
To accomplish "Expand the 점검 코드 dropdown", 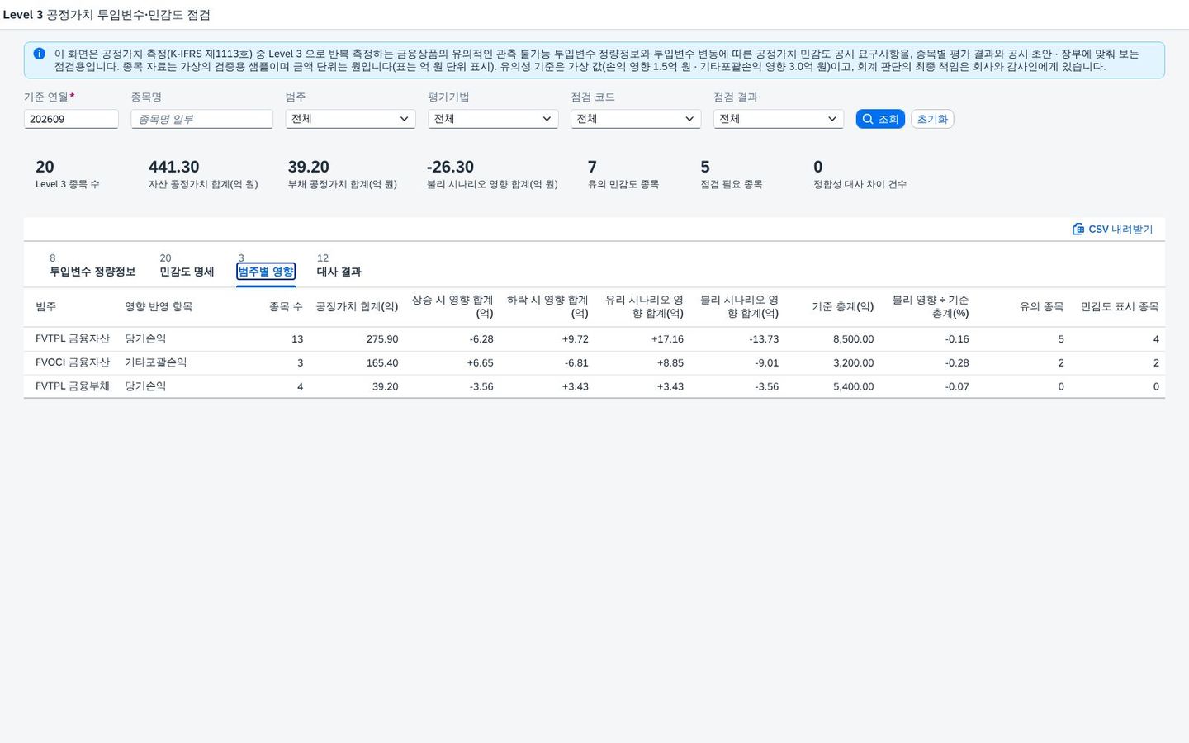I will point(636,119).
